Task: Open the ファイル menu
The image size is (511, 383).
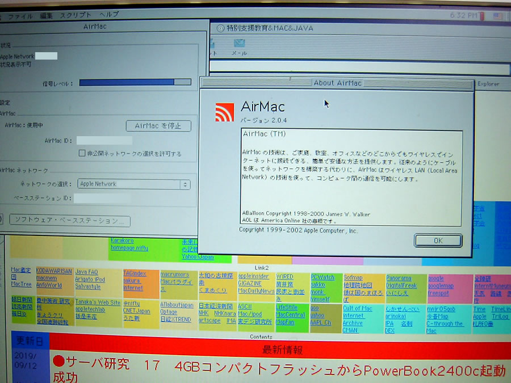Action: [x=20, y=16]
